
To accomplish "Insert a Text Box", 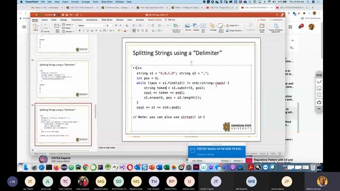I will 203,28.
